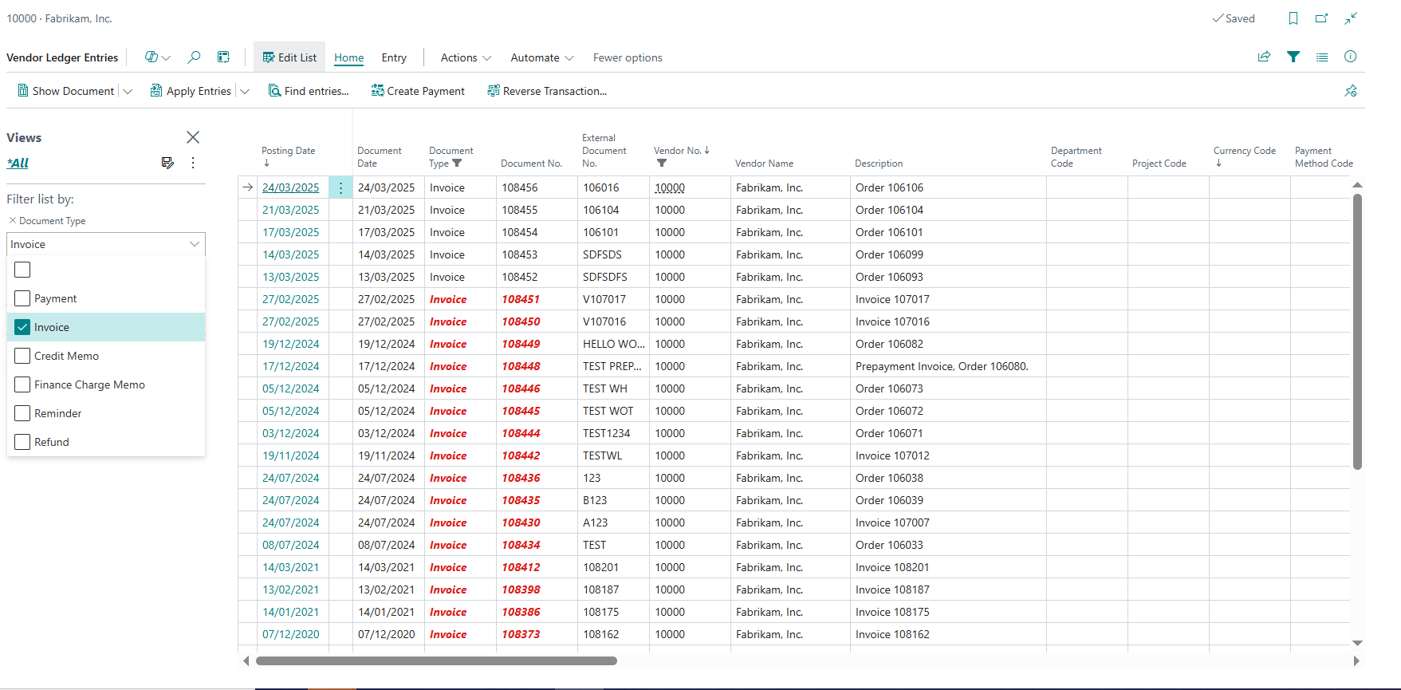Viewport: 1401px width, 690px height.
Task: Open the Actions menu
Action: point(466,57)
